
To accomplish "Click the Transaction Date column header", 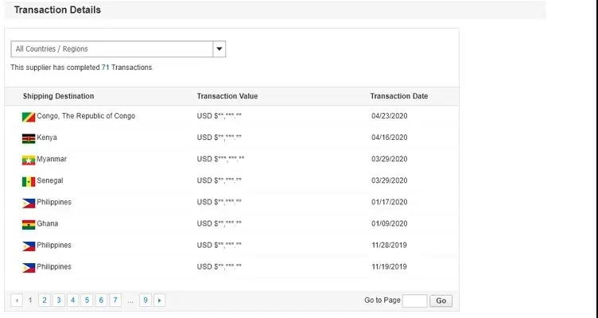I will click(x=398, y=96).
